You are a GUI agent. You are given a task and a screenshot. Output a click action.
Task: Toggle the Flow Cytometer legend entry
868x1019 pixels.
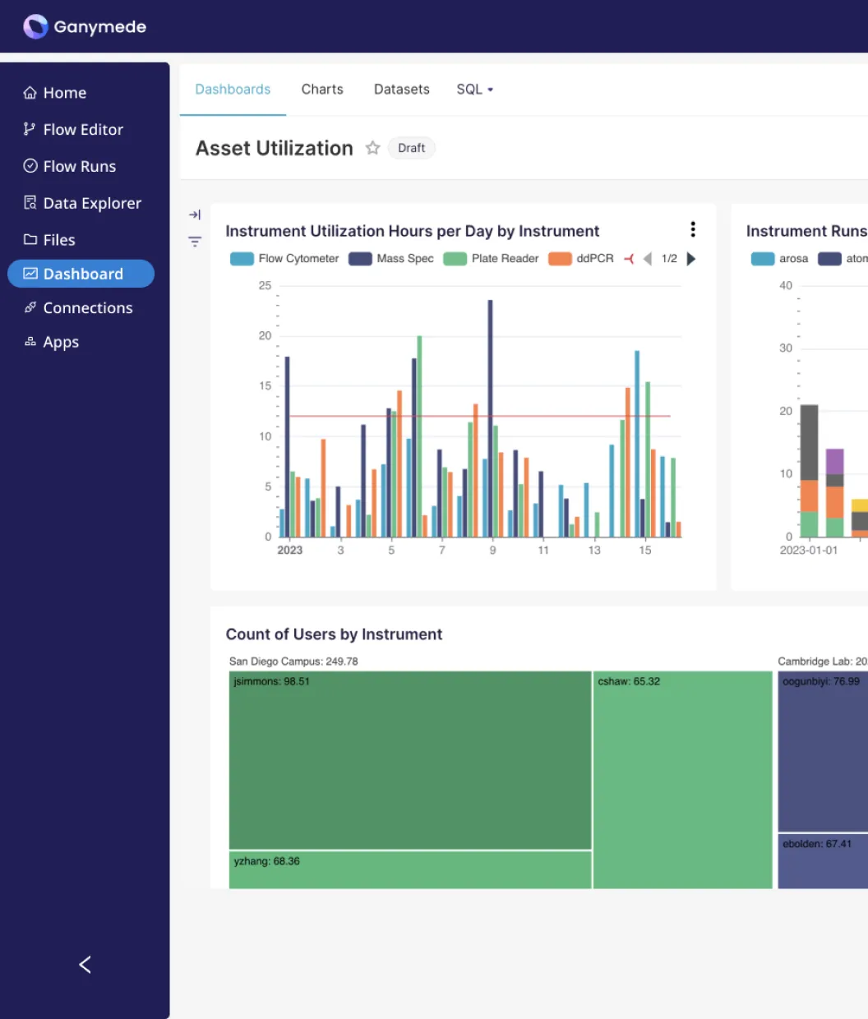coord(284,258)
